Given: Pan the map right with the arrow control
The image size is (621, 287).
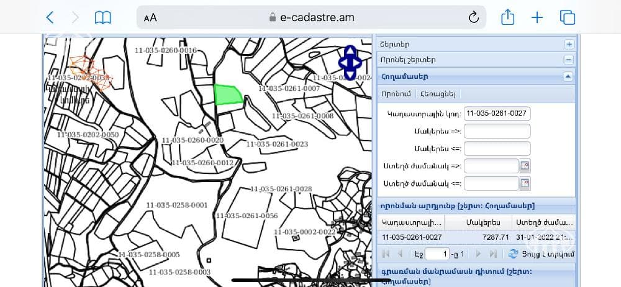Looking at the screenshot, I should (x=356, y=63).
